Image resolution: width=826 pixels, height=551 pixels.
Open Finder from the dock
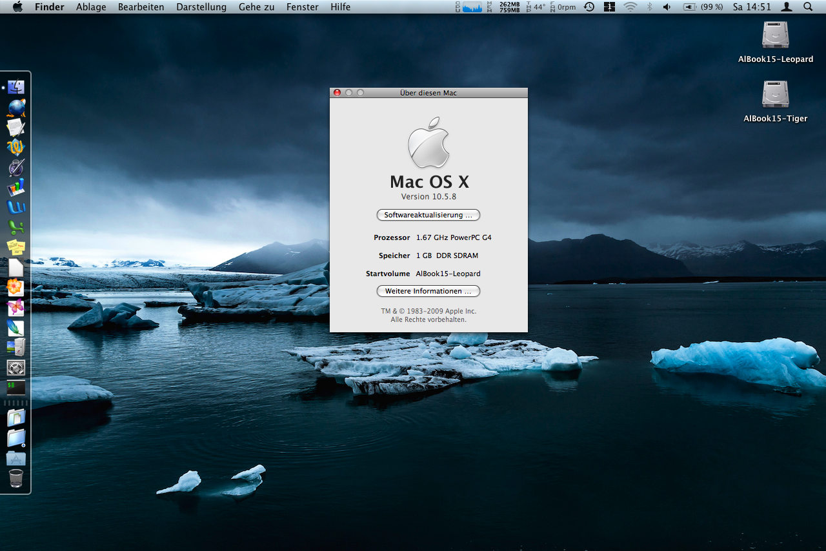click(16, 87)
